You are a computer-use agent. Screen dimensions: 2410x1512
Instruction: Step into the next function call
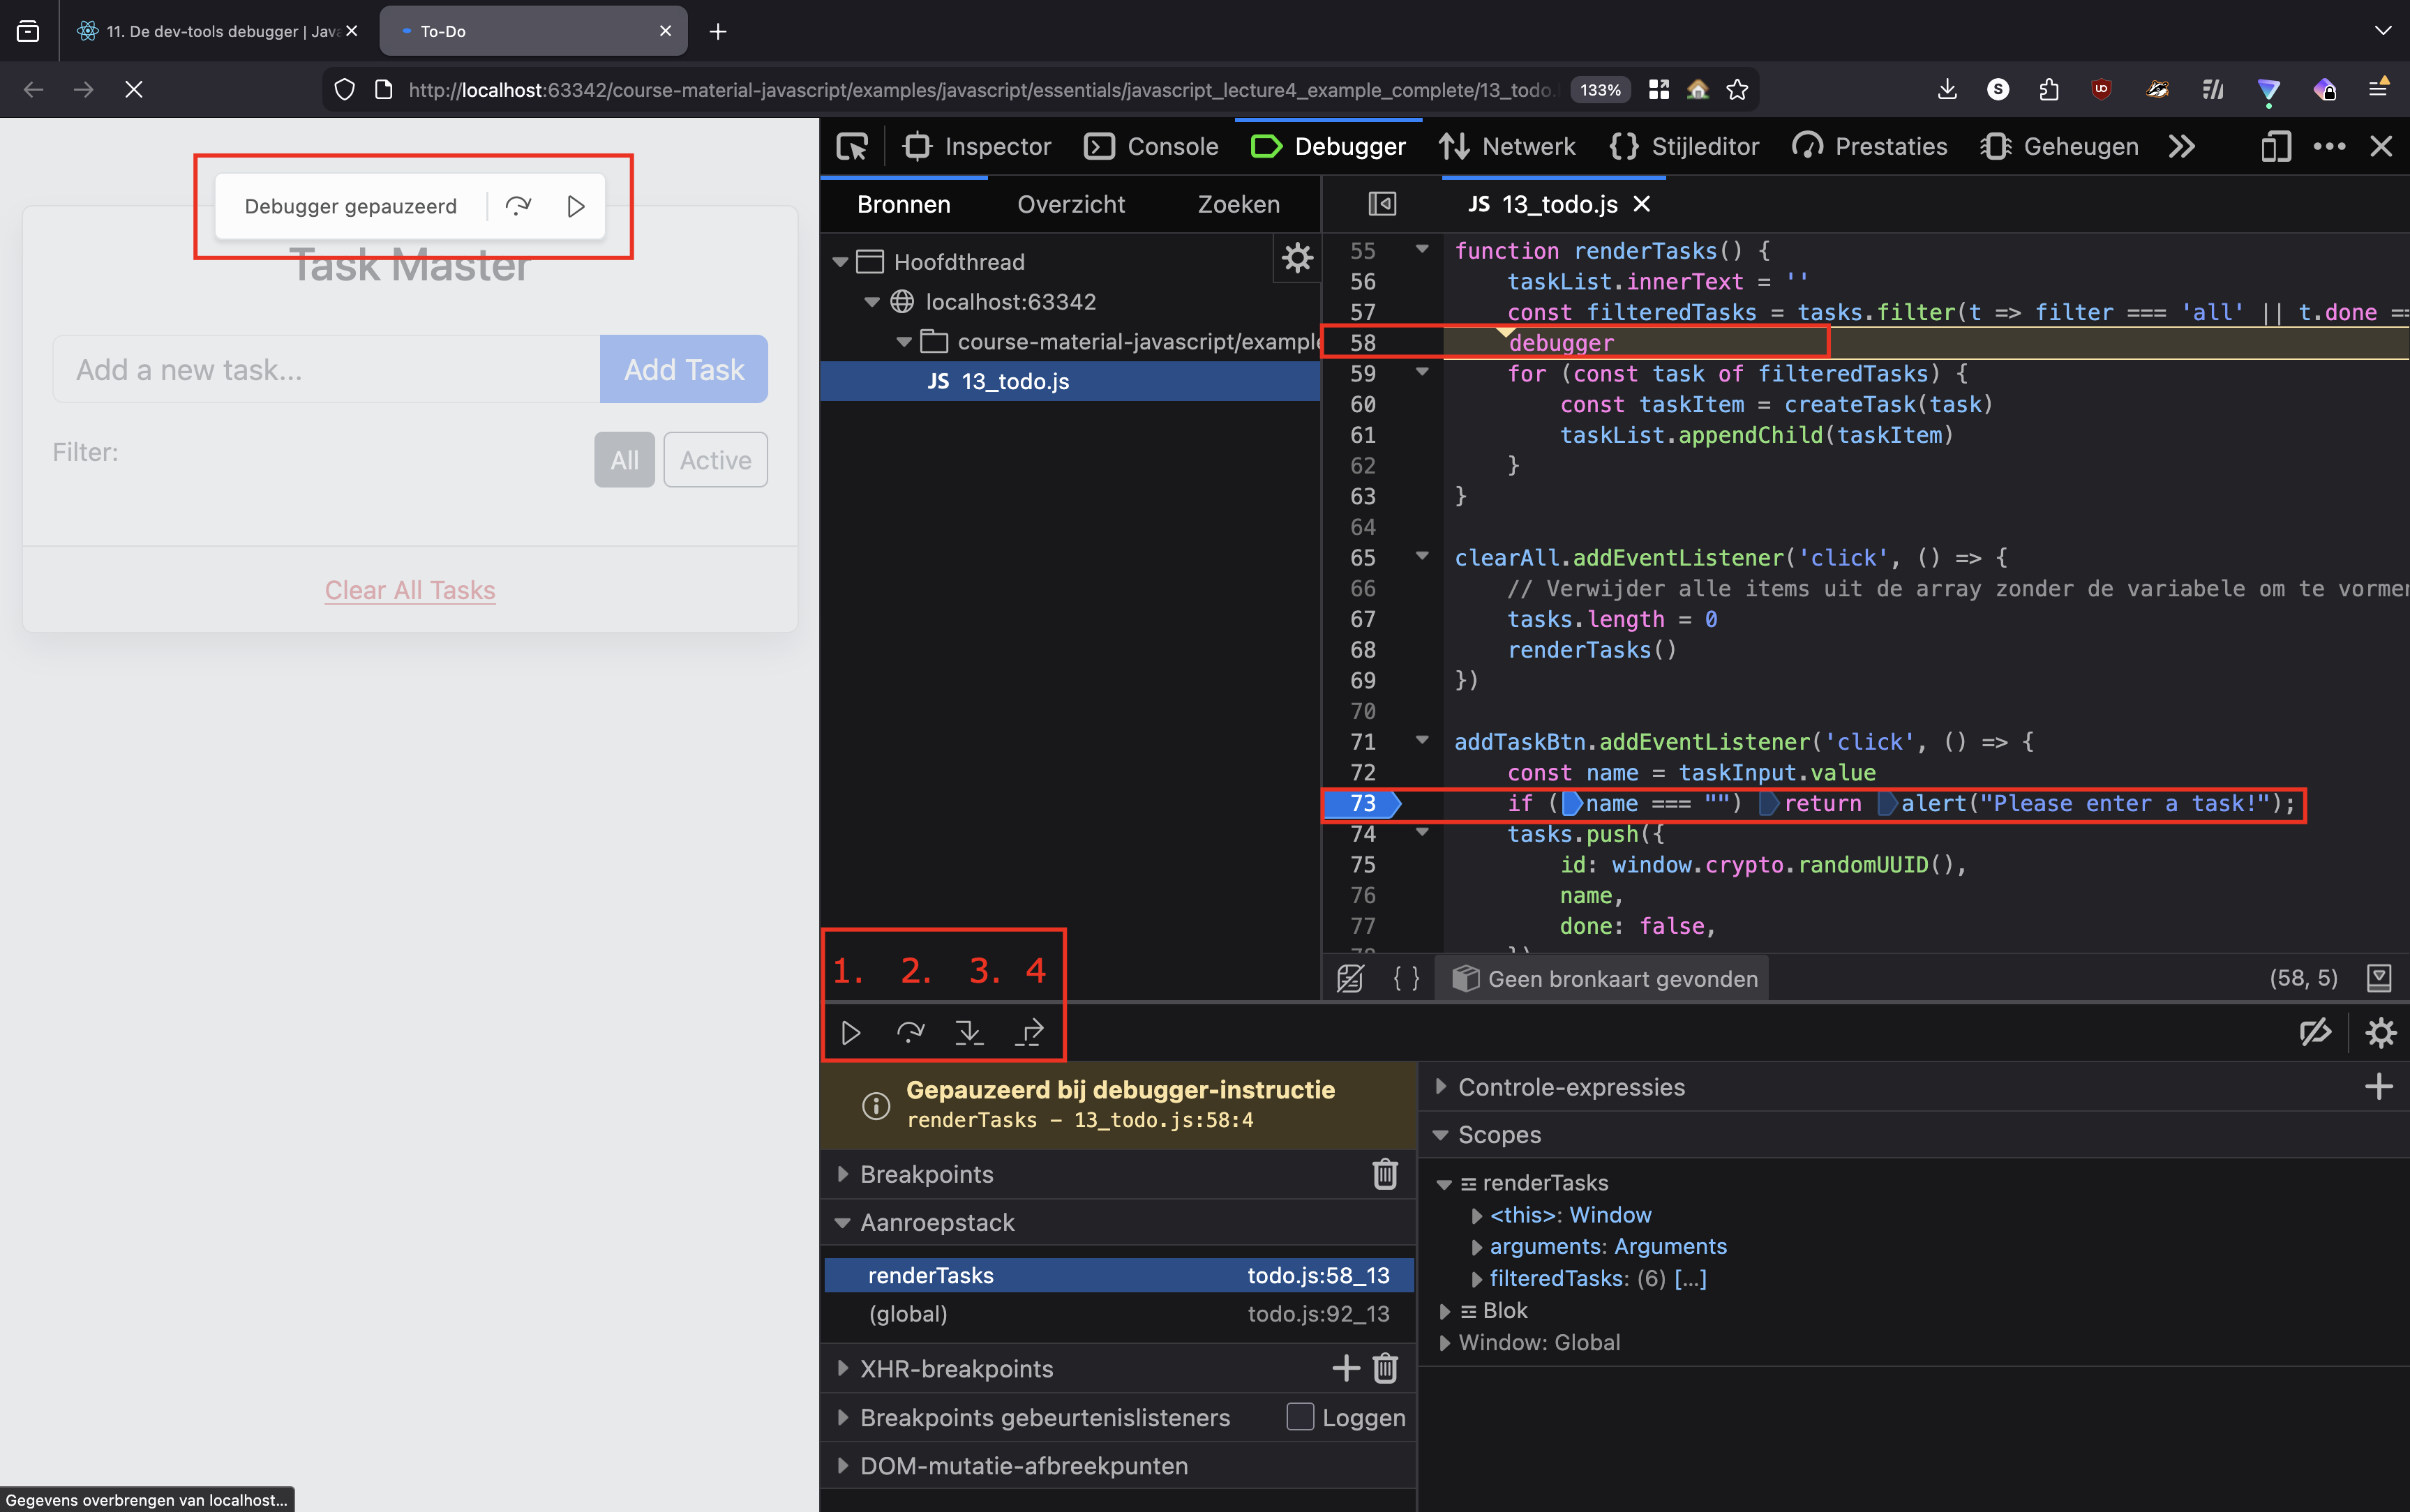pyautogui.click(x=968, y=1032)
